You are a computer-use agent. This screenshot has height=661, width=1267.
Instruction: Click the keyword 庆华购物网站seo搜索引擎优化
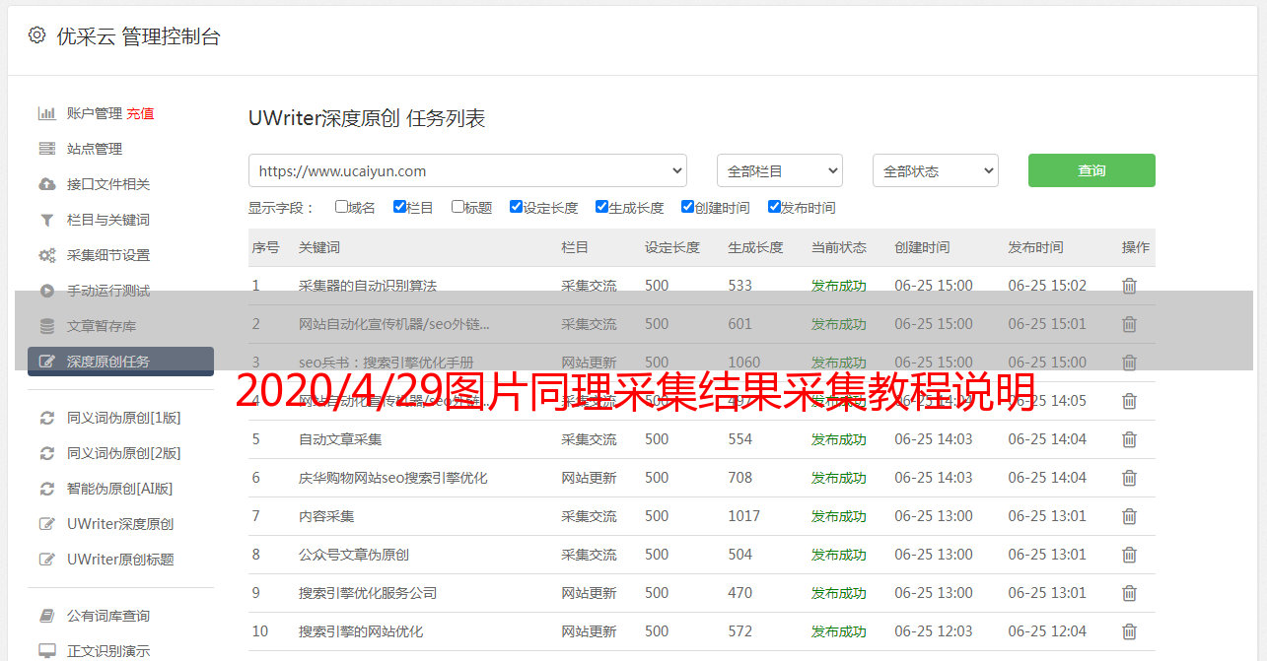tap(393, 478)
